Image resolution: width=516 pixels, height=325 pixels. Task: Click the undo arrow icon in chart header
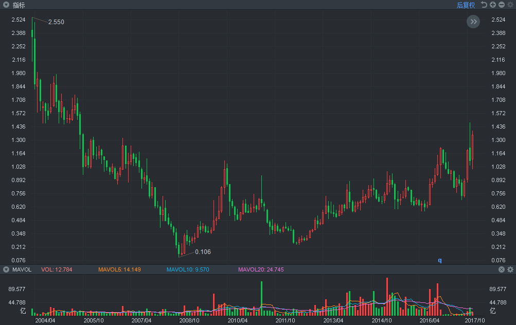point(484,5)
